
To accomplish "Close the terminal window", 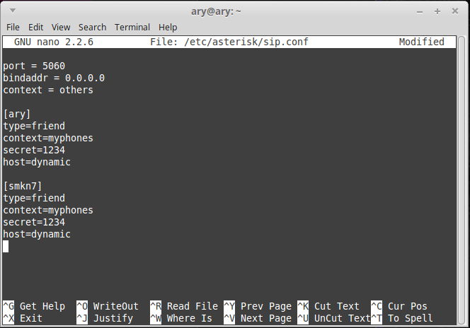I will click(455, 11).
